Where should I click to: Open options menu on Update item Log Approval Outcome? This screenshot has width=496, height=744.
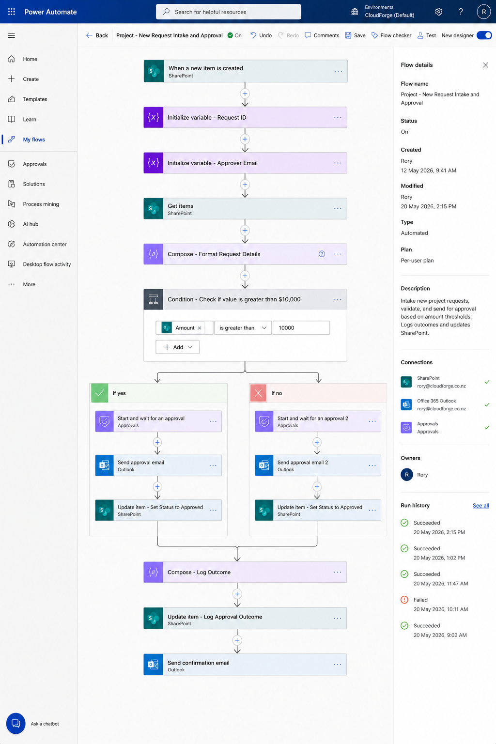tap(338, 618)
